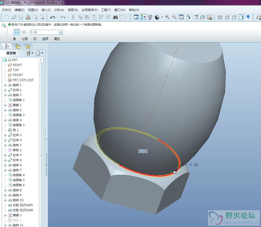Switch to the folder browser tab
This screenshot has height=227, width=261.
pos(18,46)
